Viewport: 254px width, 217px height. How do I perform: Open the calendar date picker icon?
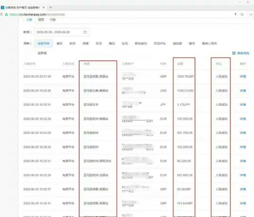coord(85,32)
